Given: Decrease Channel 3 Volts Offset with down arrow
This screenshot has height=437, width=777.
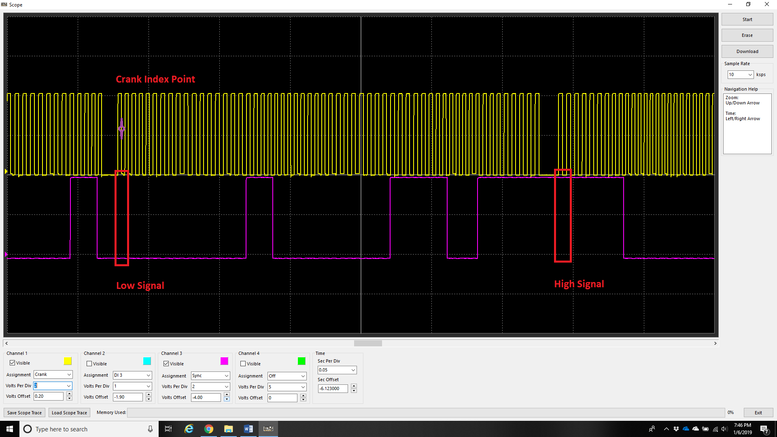Looking at the screenshot, I should tap(227, 400).
